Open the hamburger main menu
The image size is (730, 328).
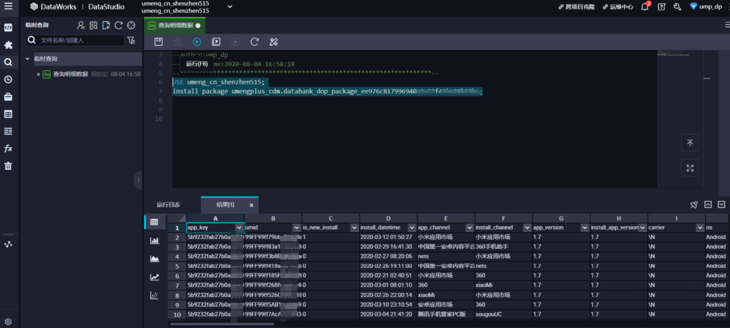[x=8, y=7]
